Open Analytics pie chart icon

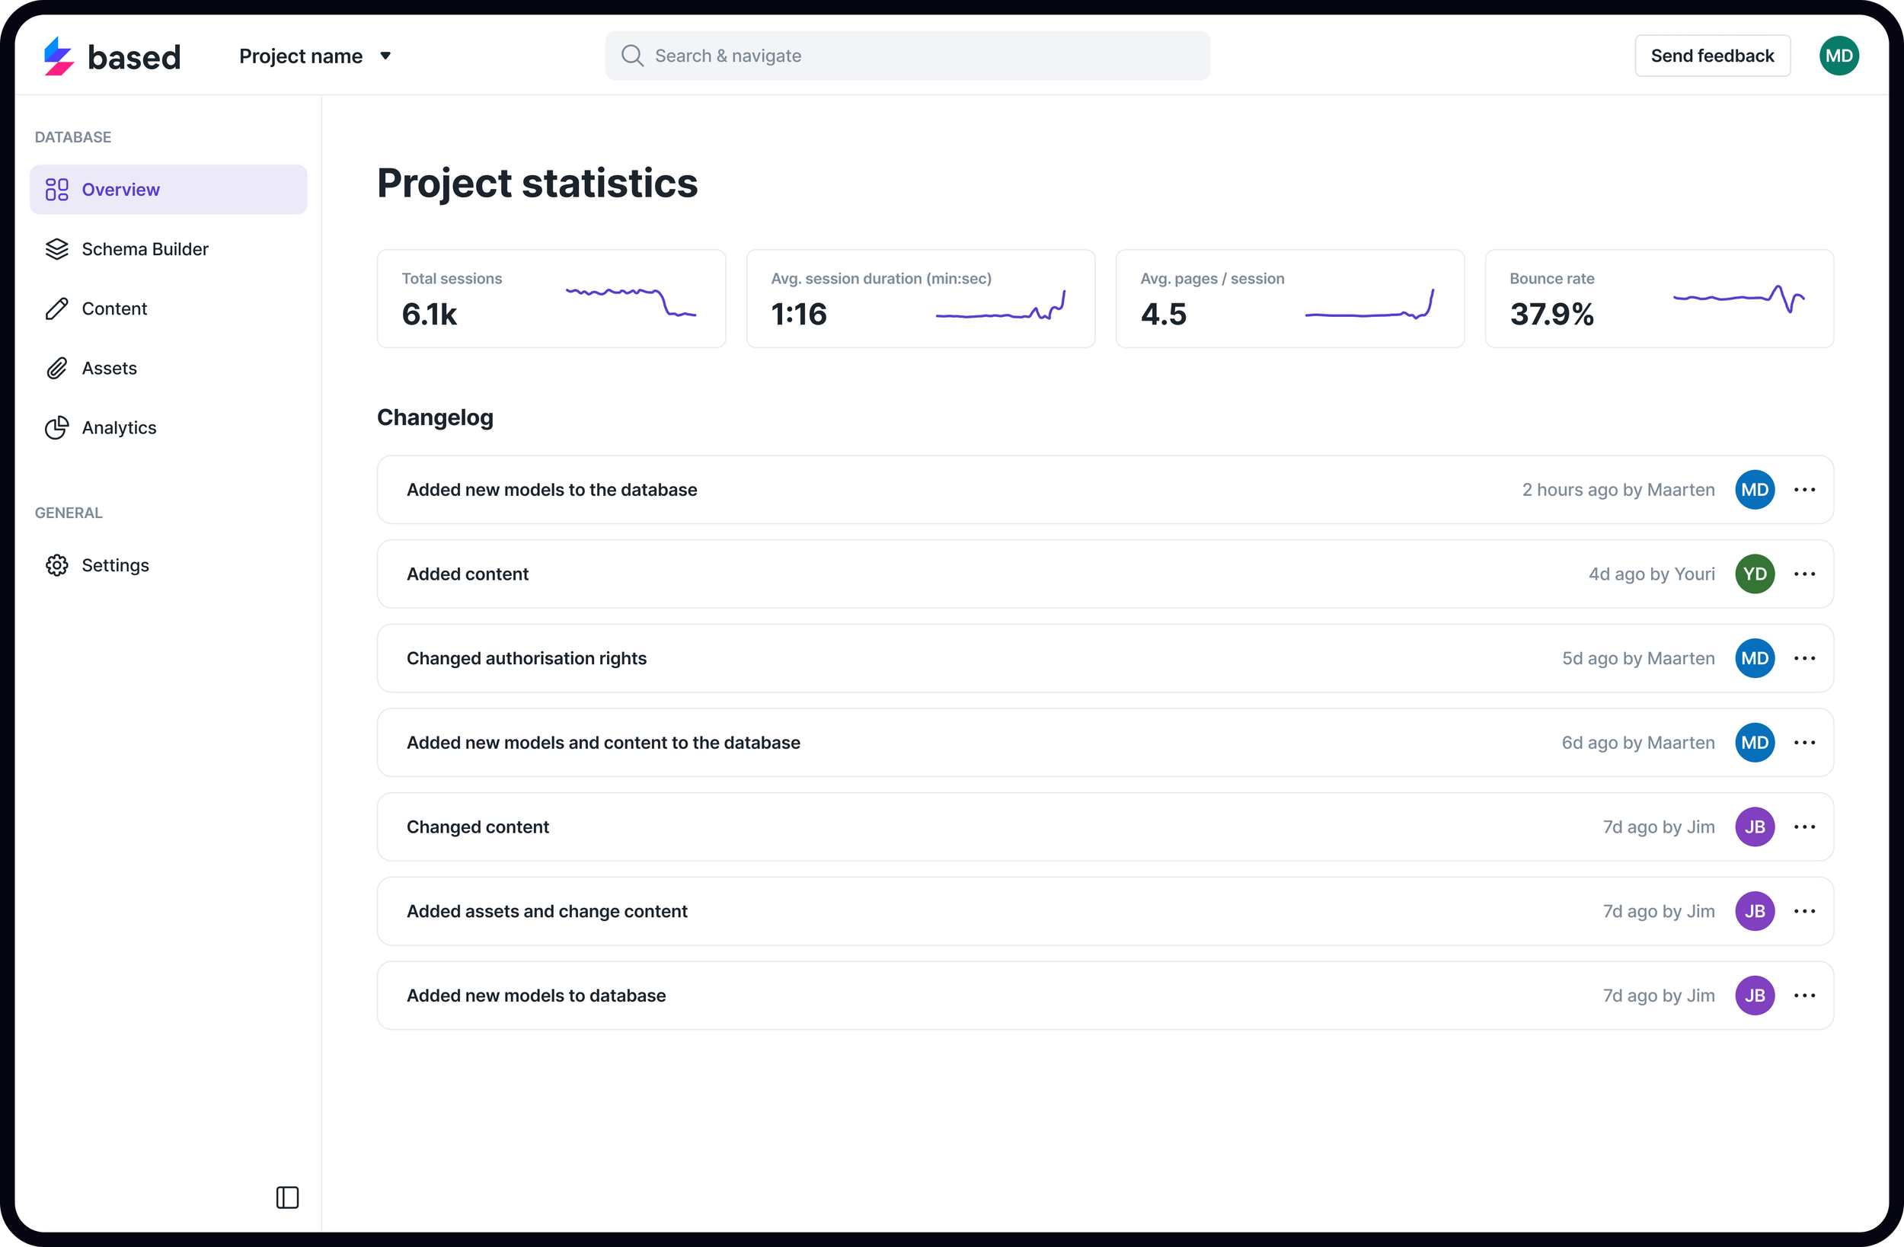(x=57, y=428)
